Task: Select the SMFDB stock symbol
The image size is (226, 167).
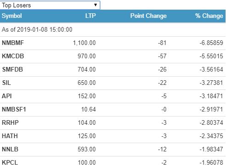Action: (x=12, y=69)
